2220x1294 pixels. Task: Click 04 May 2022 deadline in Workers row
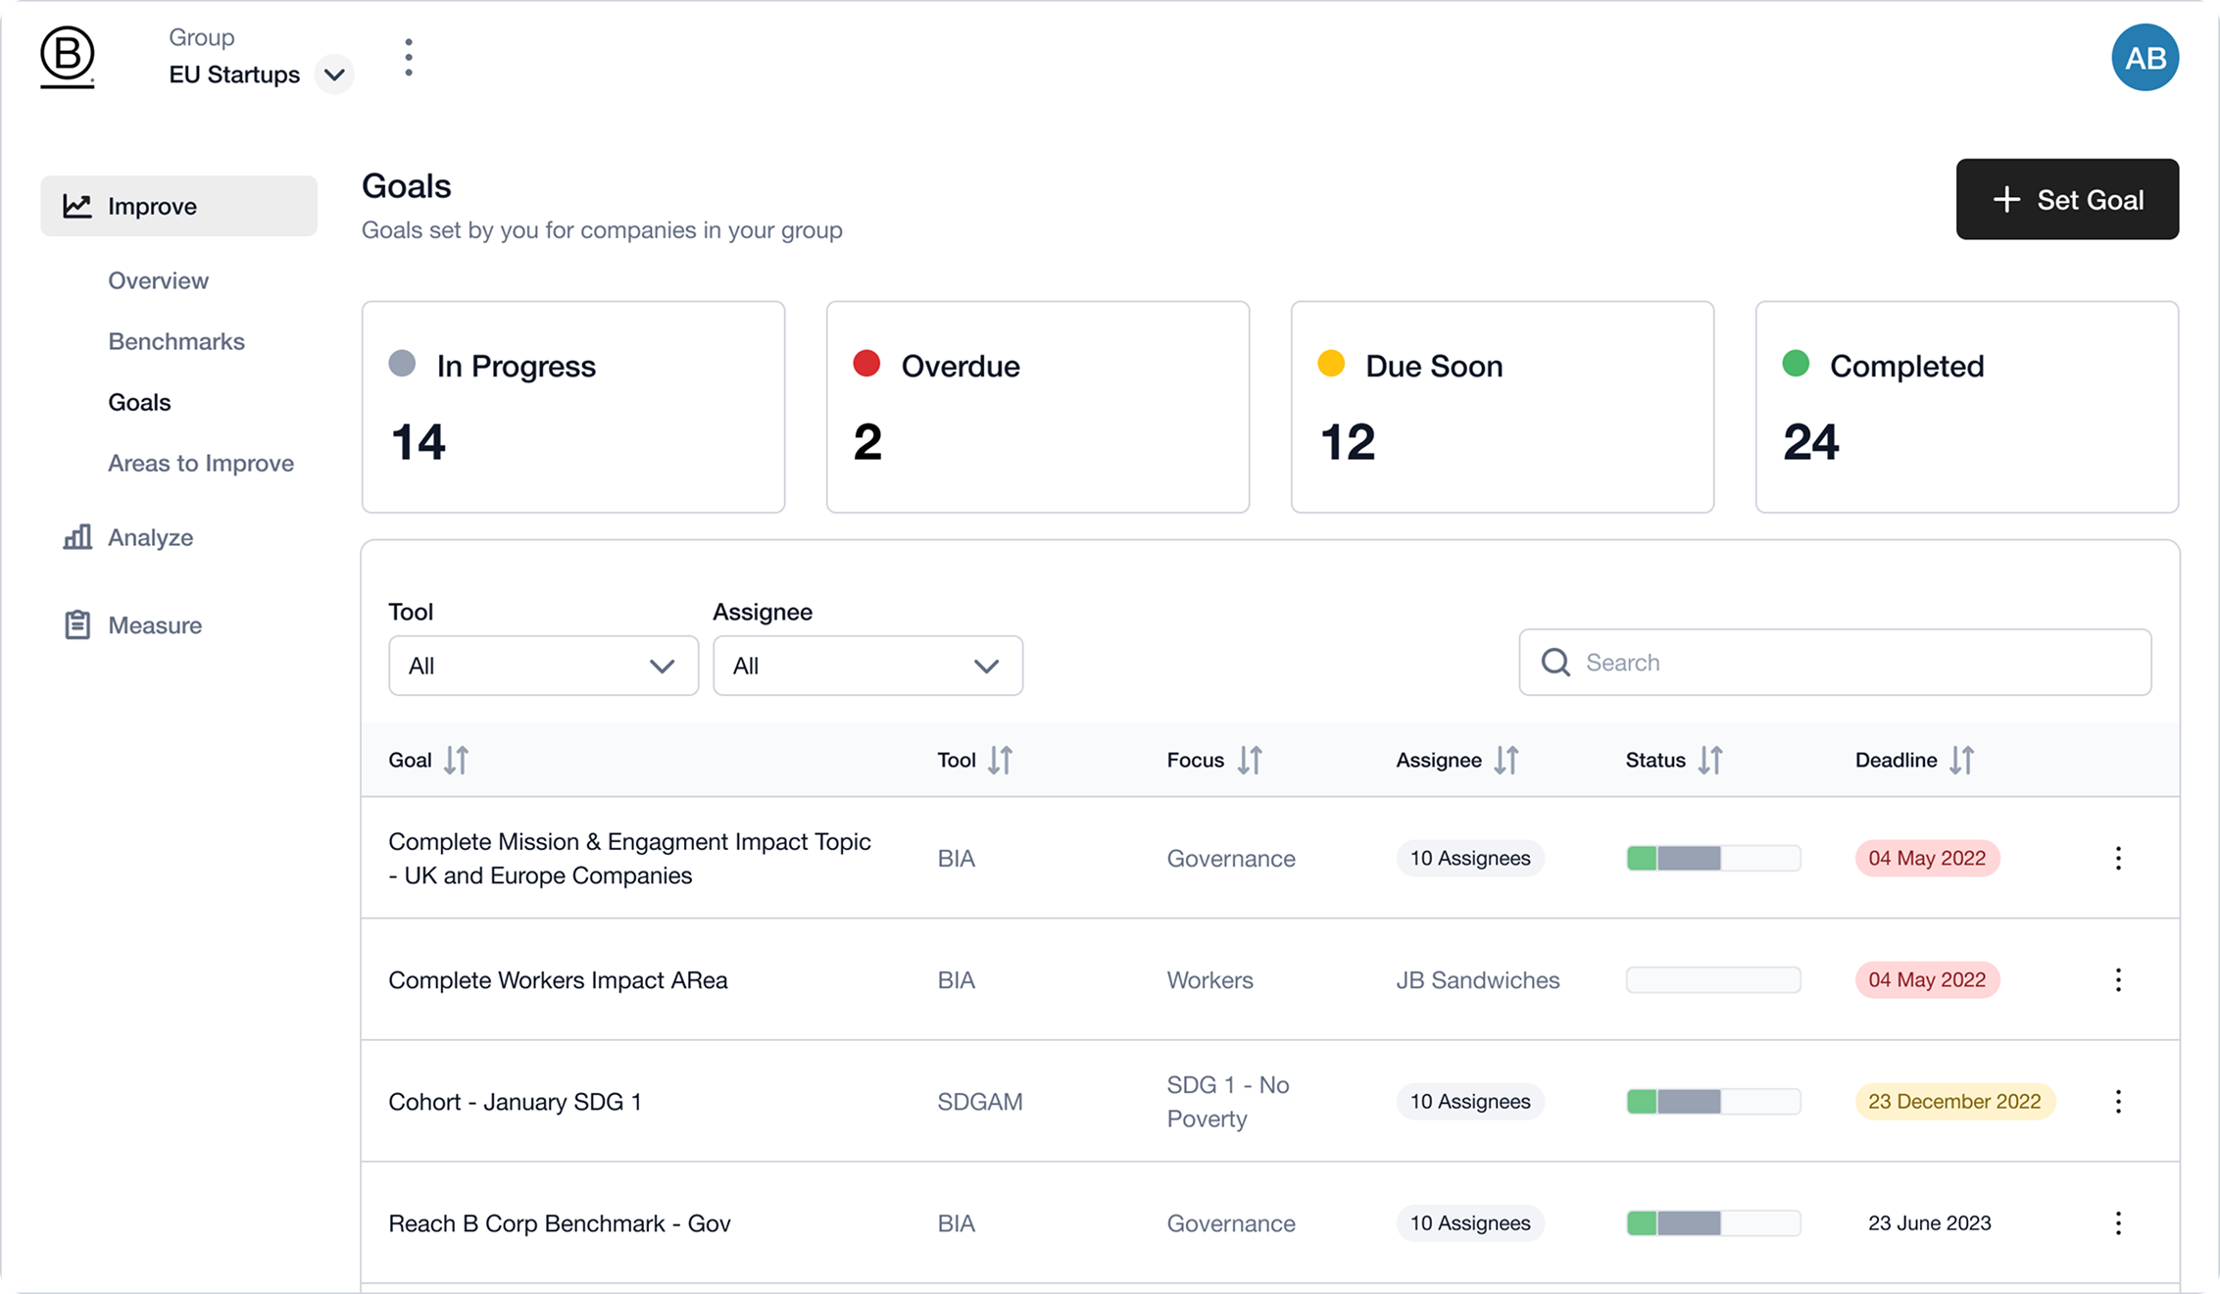tap(1927, 979)
